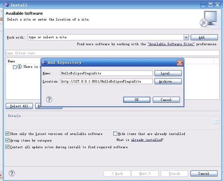Click the Location field in Add Repository
223x181 pixels.
pyautogui.click(x=106, y=81)
